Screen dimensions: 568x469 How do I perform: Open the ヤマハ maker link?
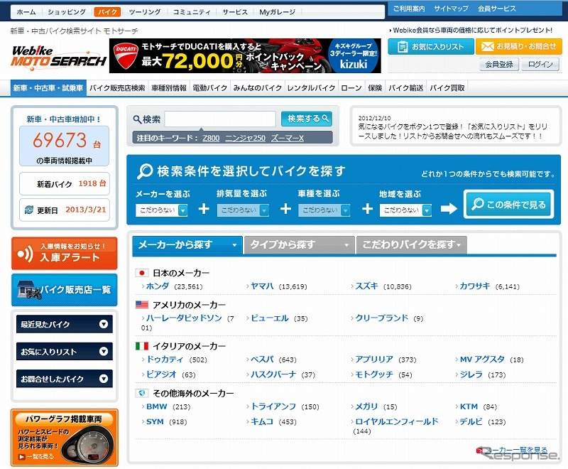click(262, 286)
